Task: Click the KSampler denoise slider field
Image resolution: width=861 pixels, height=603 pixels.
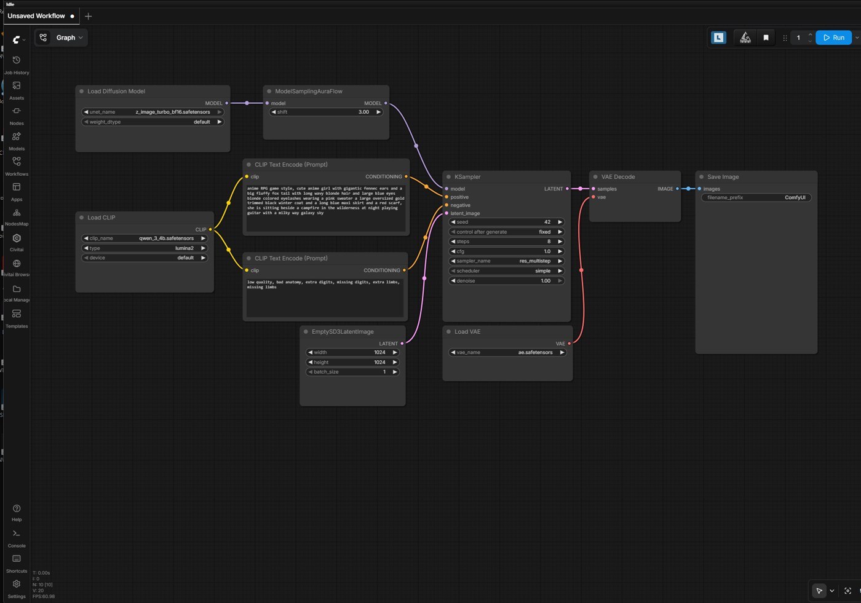Action: [x=507, y=281]
